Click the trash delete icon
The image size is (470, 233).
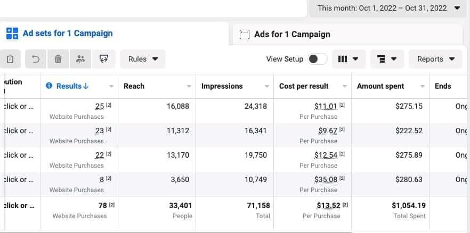(58, 59)
